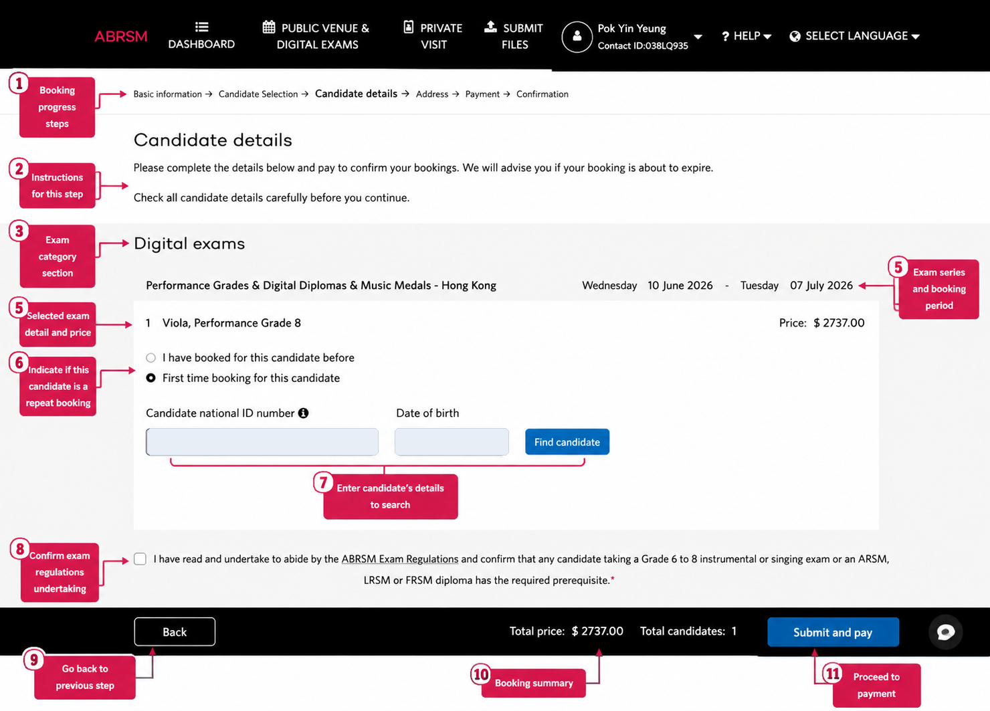Click the user profile avatar icon
The image size is (990, 711).
[577, 36]
